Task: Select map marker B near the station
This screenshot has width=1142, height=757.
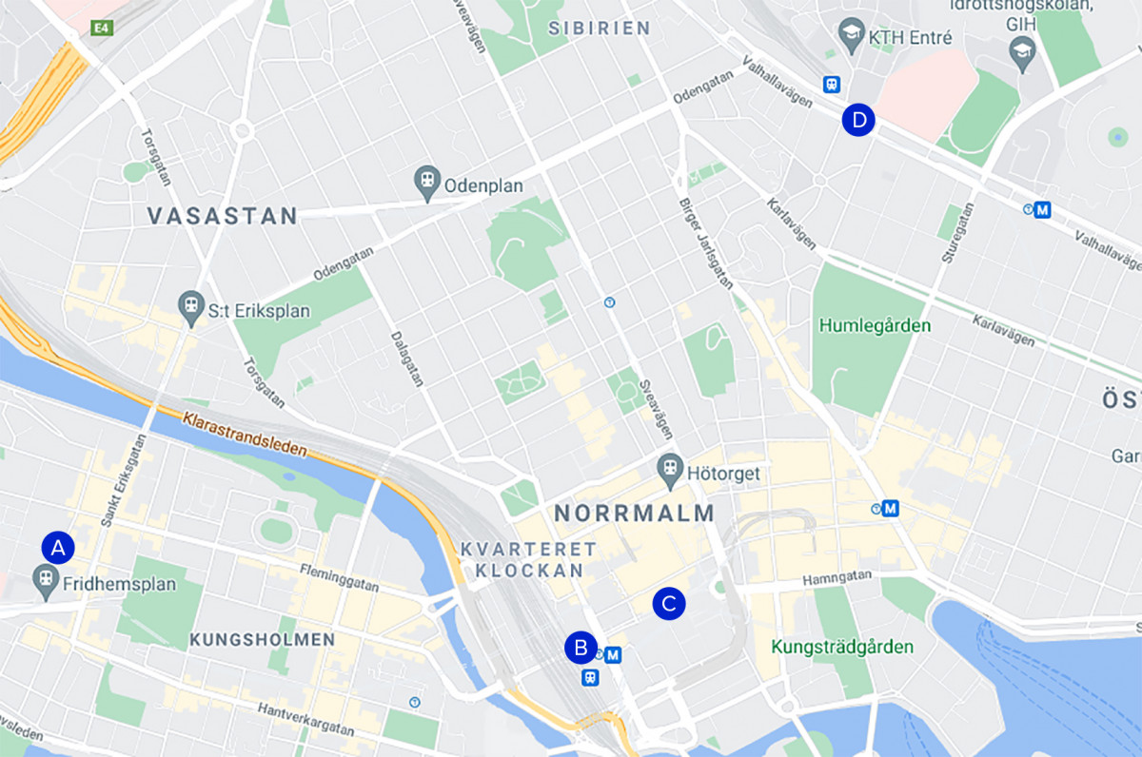Action: pyautogui.click(x=581, y=648)
